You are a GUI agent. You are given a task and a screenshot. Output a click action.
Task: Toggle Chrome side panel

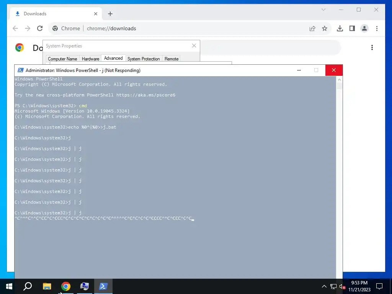[x=352, y=28]
